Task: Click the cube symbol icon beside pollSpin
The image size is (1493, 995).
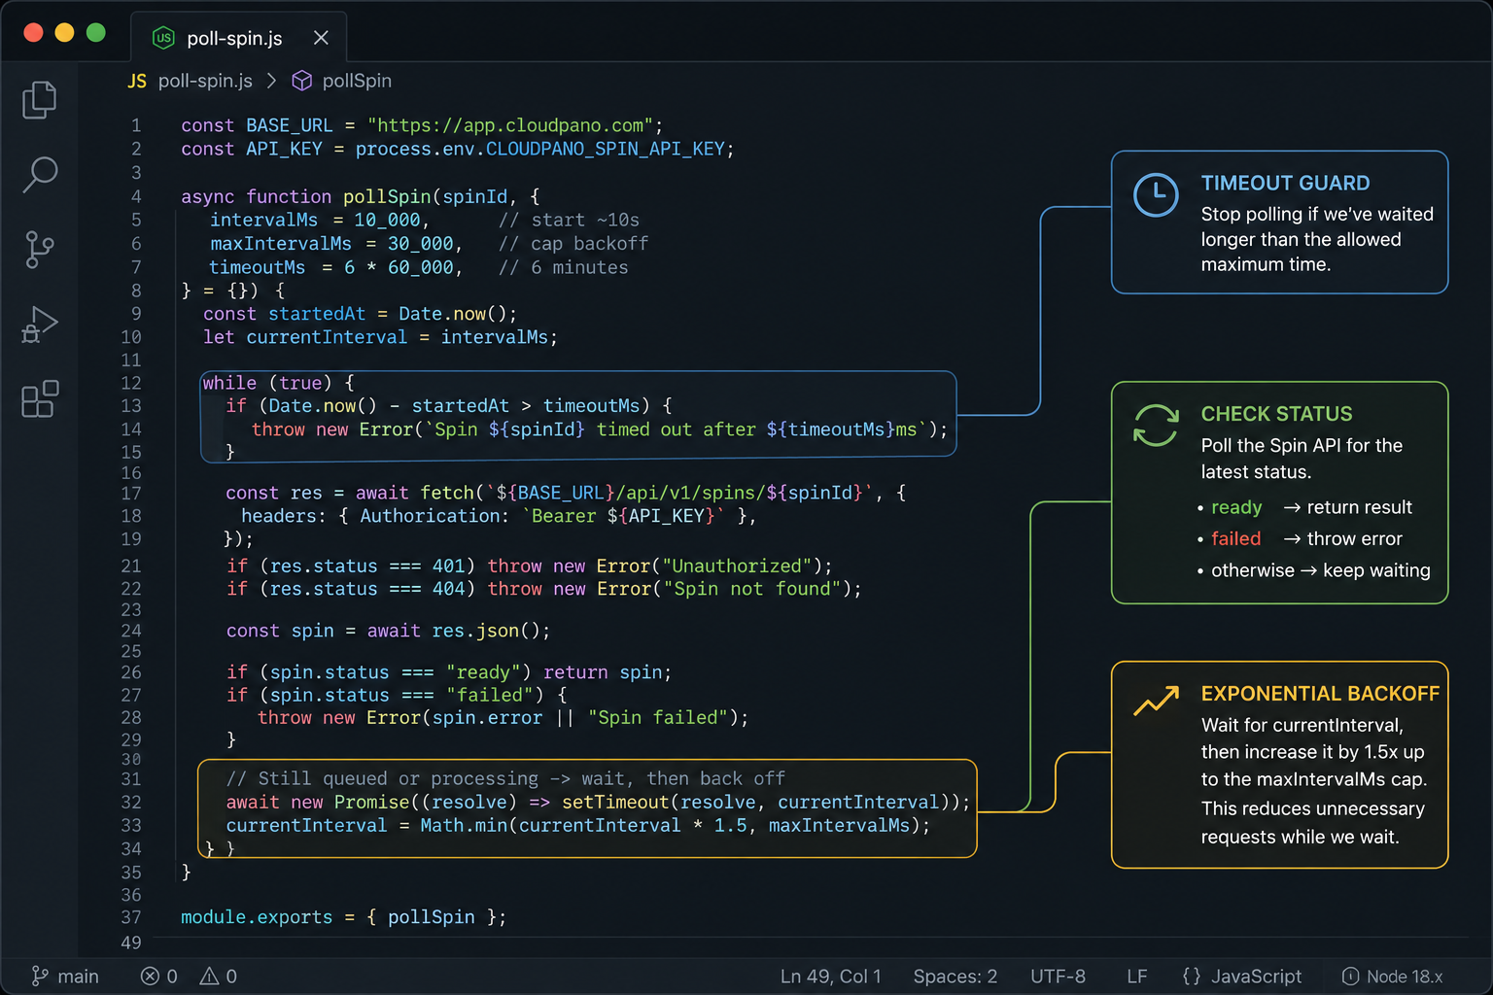Action: pyautogui.click(x=302, y=81)
